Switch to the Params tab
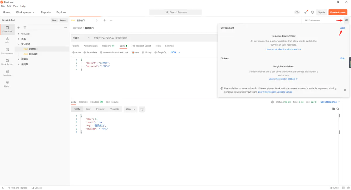351x190 pixels. coord(75,46)
